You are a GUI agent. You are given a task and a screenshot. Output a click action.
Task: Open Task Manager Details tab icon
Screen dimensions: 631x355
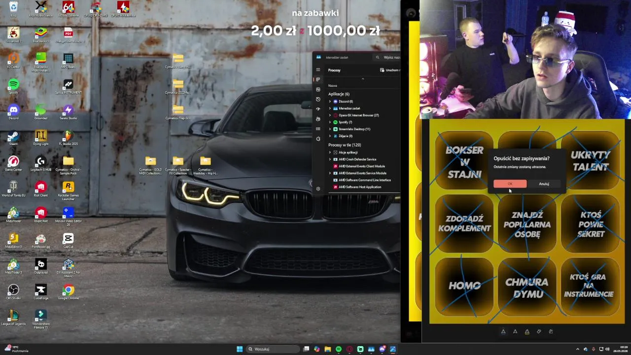pos(318,129)
